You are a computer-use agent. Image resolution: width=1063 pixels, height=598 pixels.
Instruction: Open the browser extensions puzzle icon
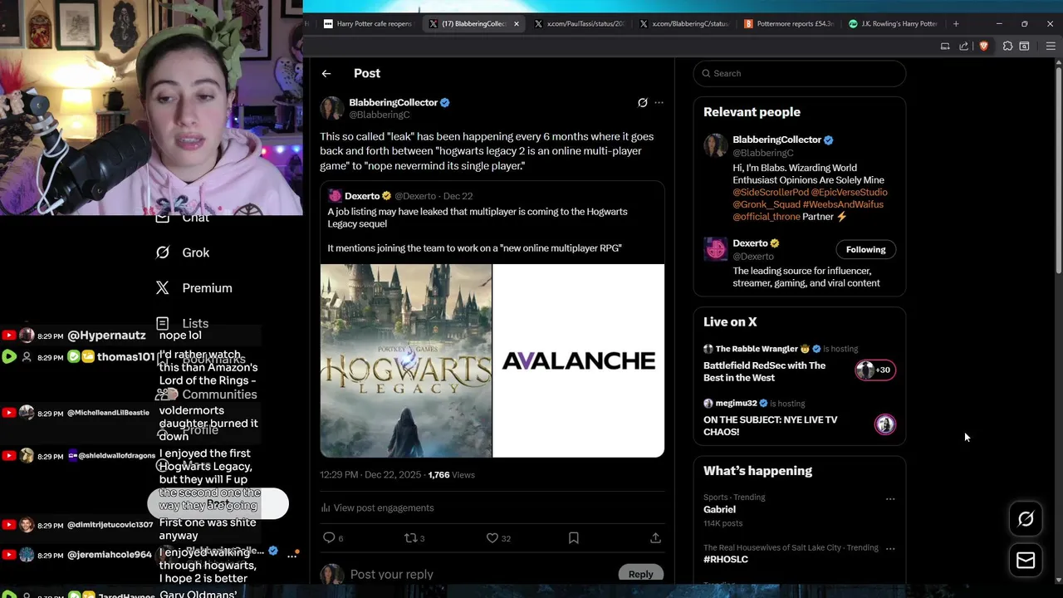1007,47
